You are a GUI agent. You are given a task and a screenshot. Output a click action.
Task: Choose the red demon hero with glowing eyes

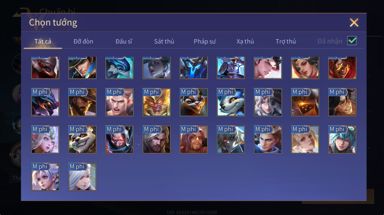pos(342,68)
